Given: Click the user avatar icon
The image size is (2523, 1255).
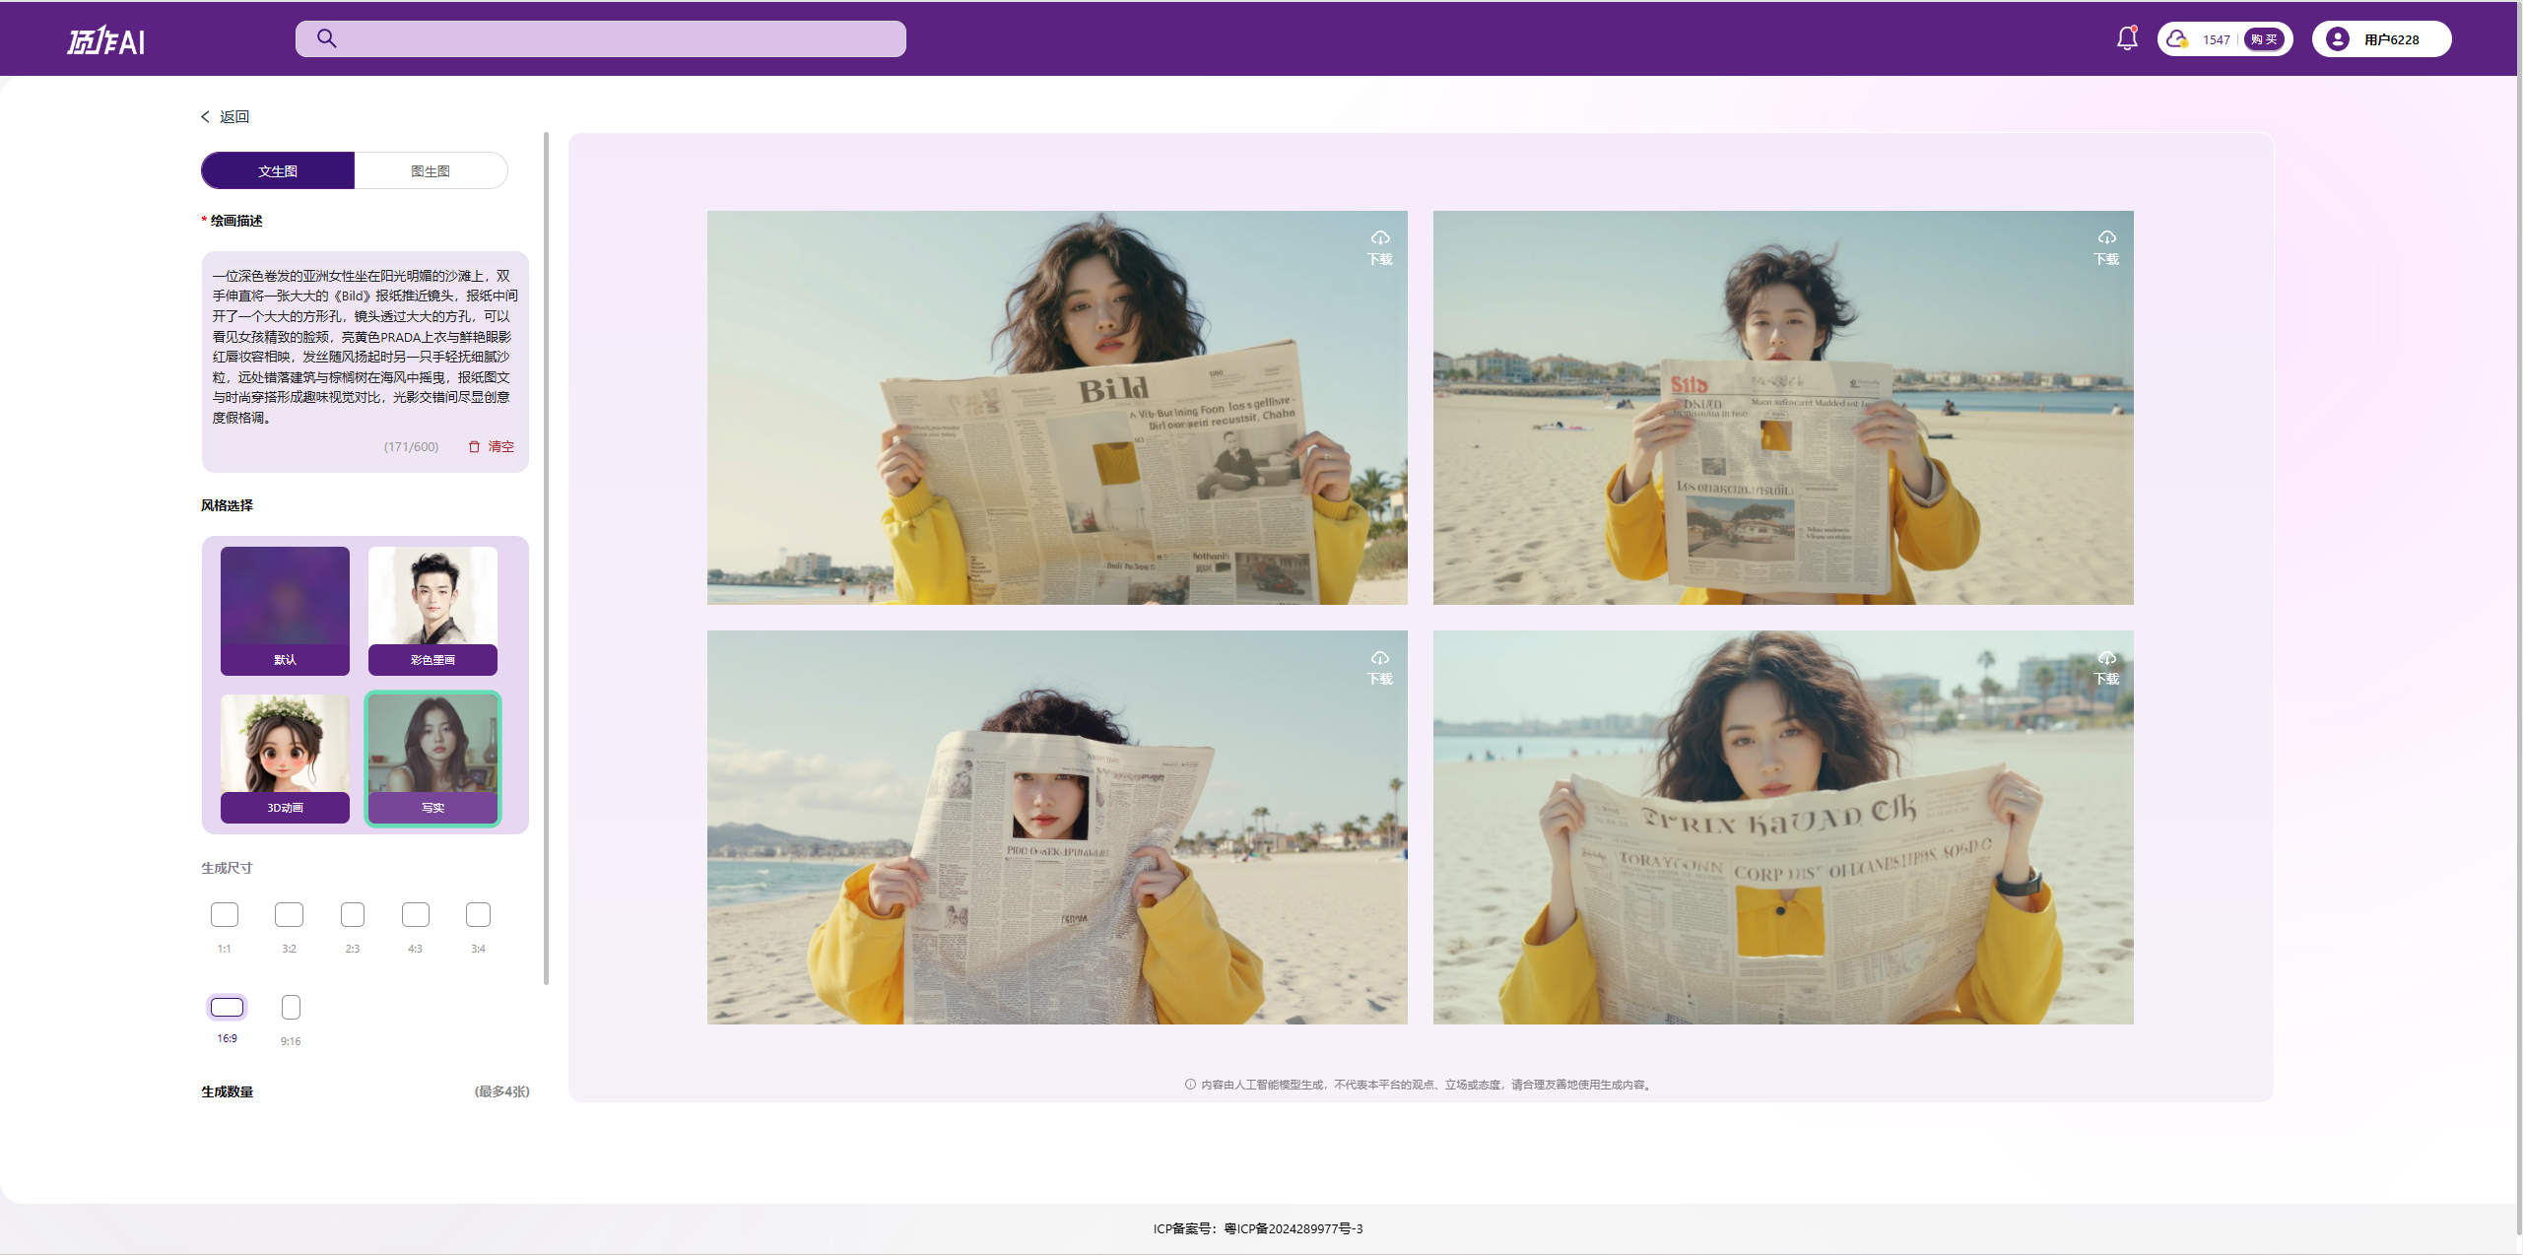Looking at the screenshot, I should [x=2337, y=38].
